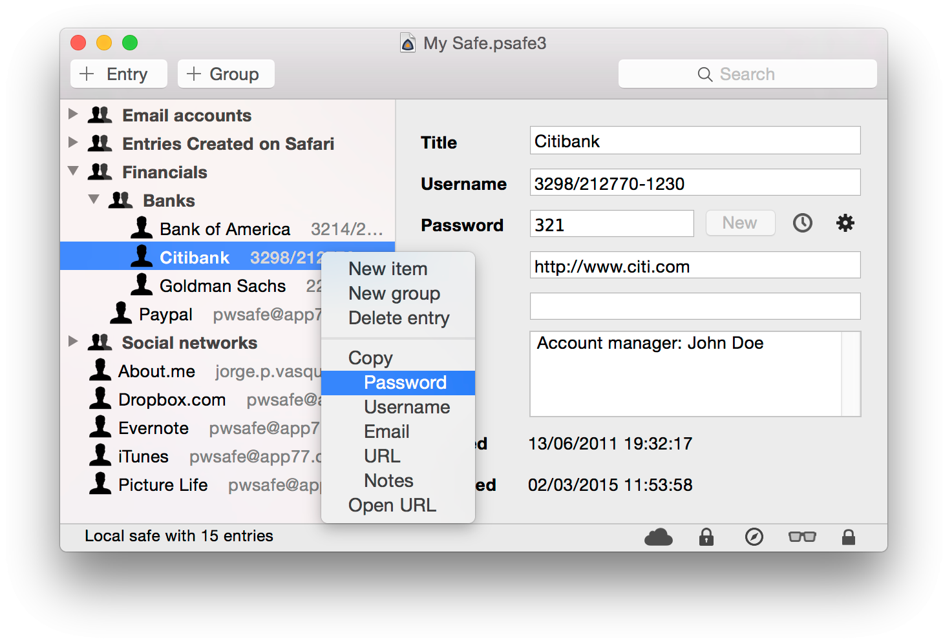Click the Evernote entry person icon
The image size is (943, 642).
point(100,426)
